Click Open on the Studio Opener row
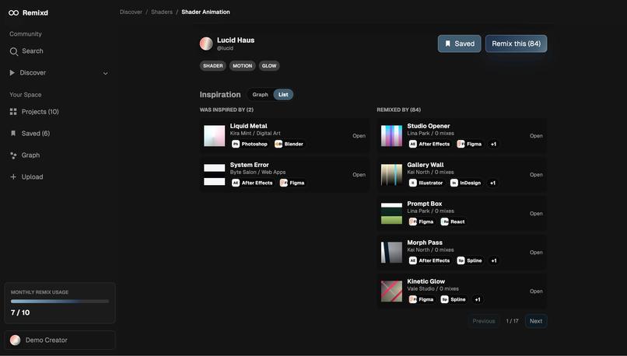Viewport: 627px width, 356px height. [536, 136]
